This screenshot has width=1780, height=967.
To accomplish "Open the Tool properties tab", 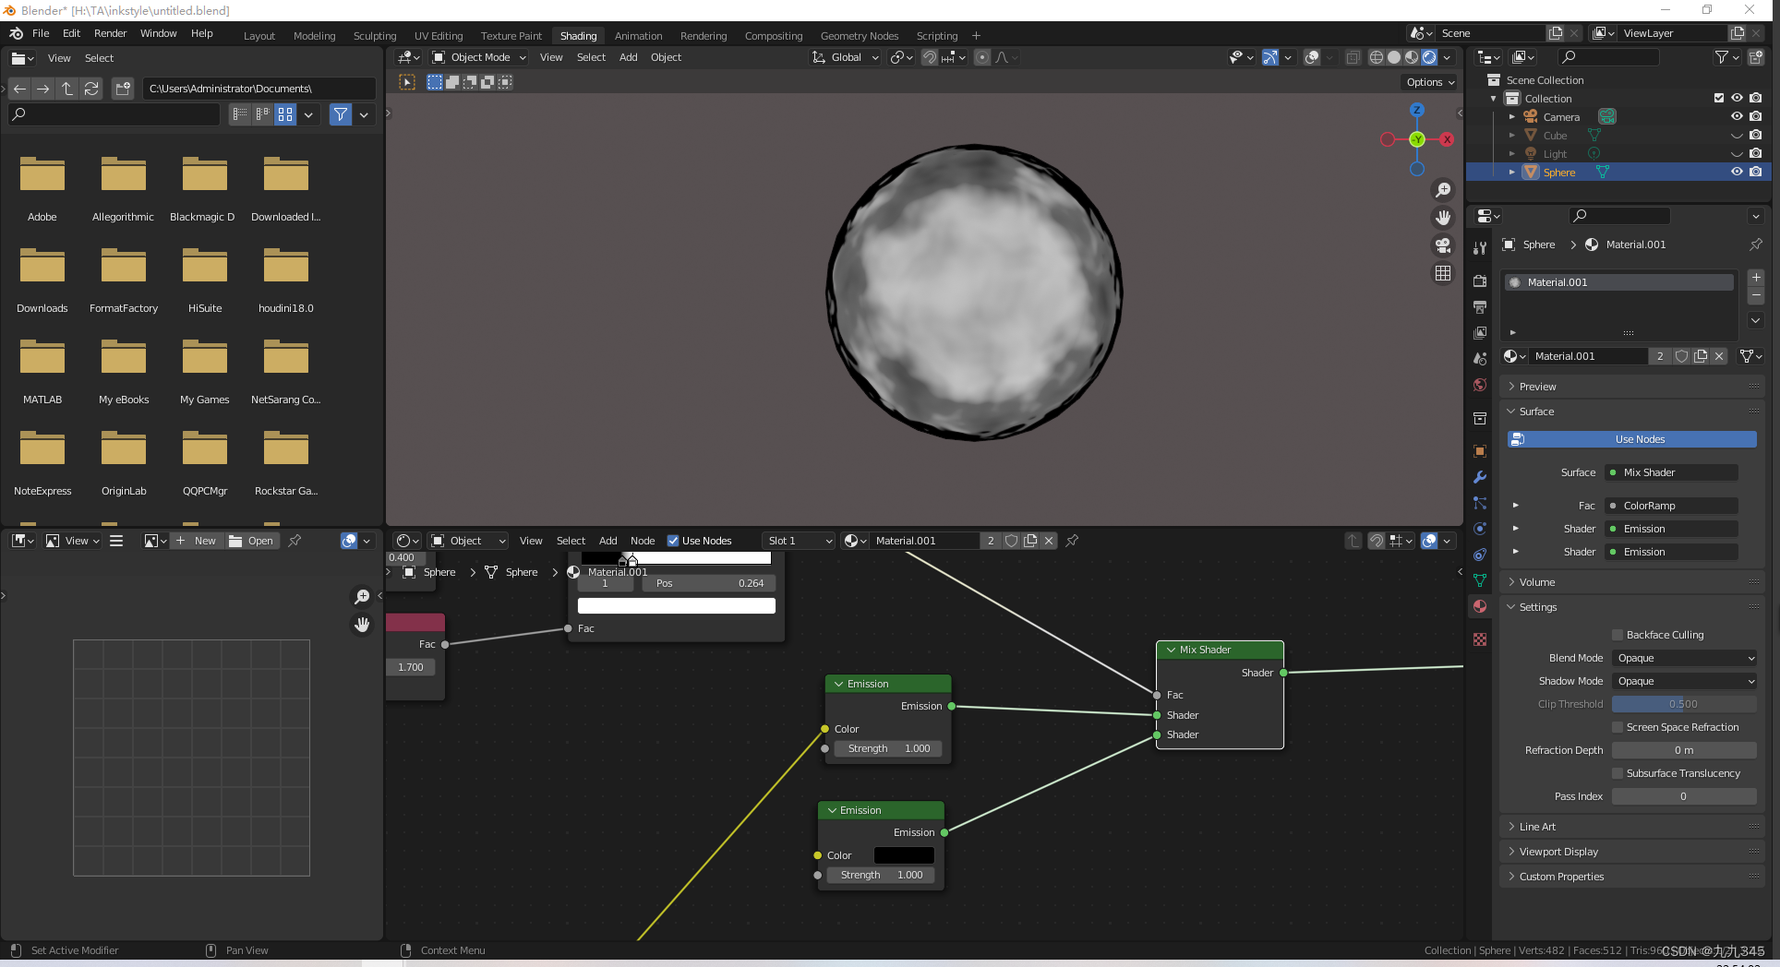I will pos(1480,247).
